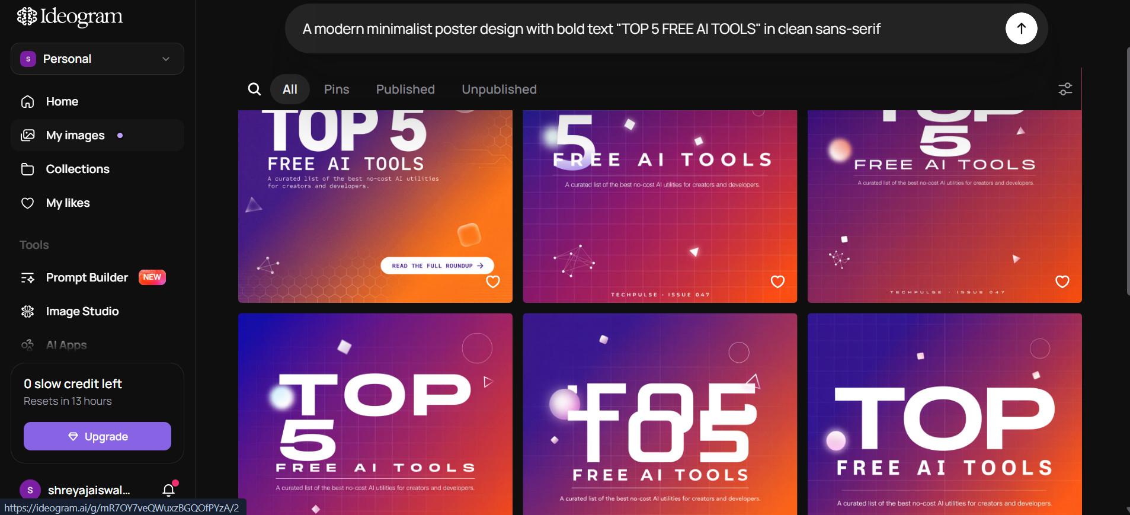Select the All filter tab
1130x515 pixels.
click(x=290, y=89)
